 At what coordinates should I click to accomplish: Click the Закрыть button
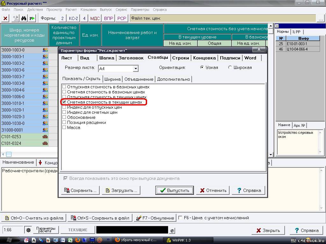coord(268,230)
